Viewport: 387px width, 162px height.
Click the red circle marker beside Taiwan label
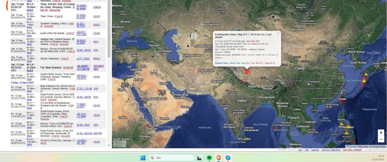pos(343,101)
